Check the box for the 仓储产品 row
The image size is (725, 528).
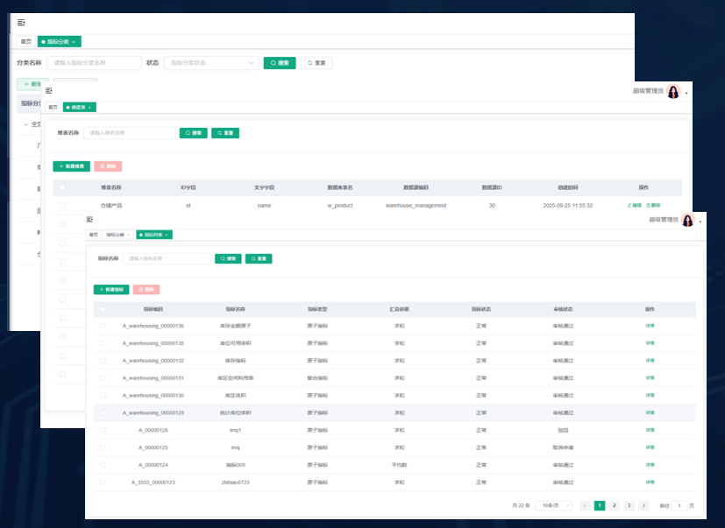click(x=62, y=205)
